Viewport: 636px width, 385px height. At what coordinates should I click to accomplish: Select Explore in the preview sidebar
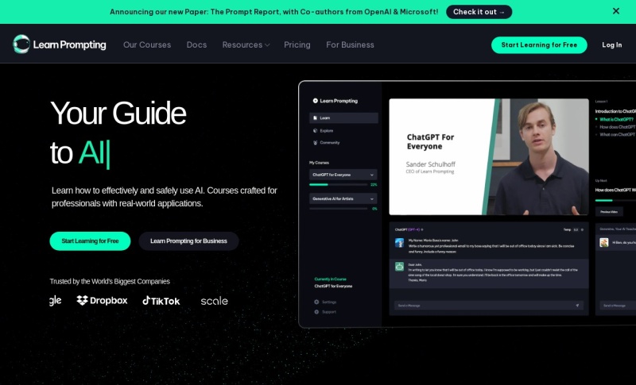(x=324, y=131)
